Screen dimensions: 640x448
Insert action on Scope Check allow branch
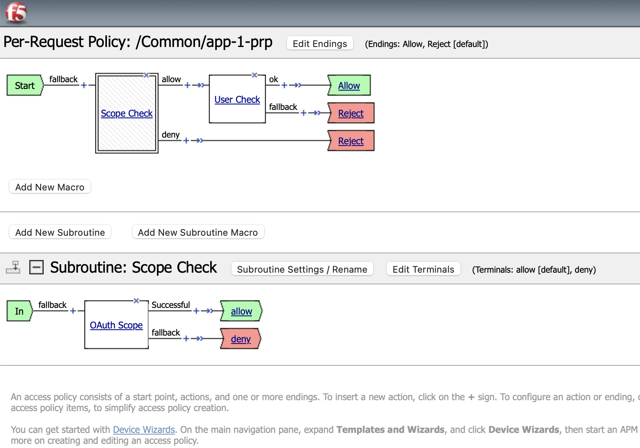coord(187,85)
